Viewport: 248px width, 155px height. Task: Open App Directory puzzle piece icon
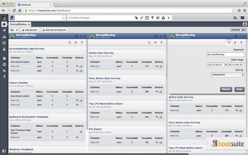pyautogui.click(x=4, y=58)
